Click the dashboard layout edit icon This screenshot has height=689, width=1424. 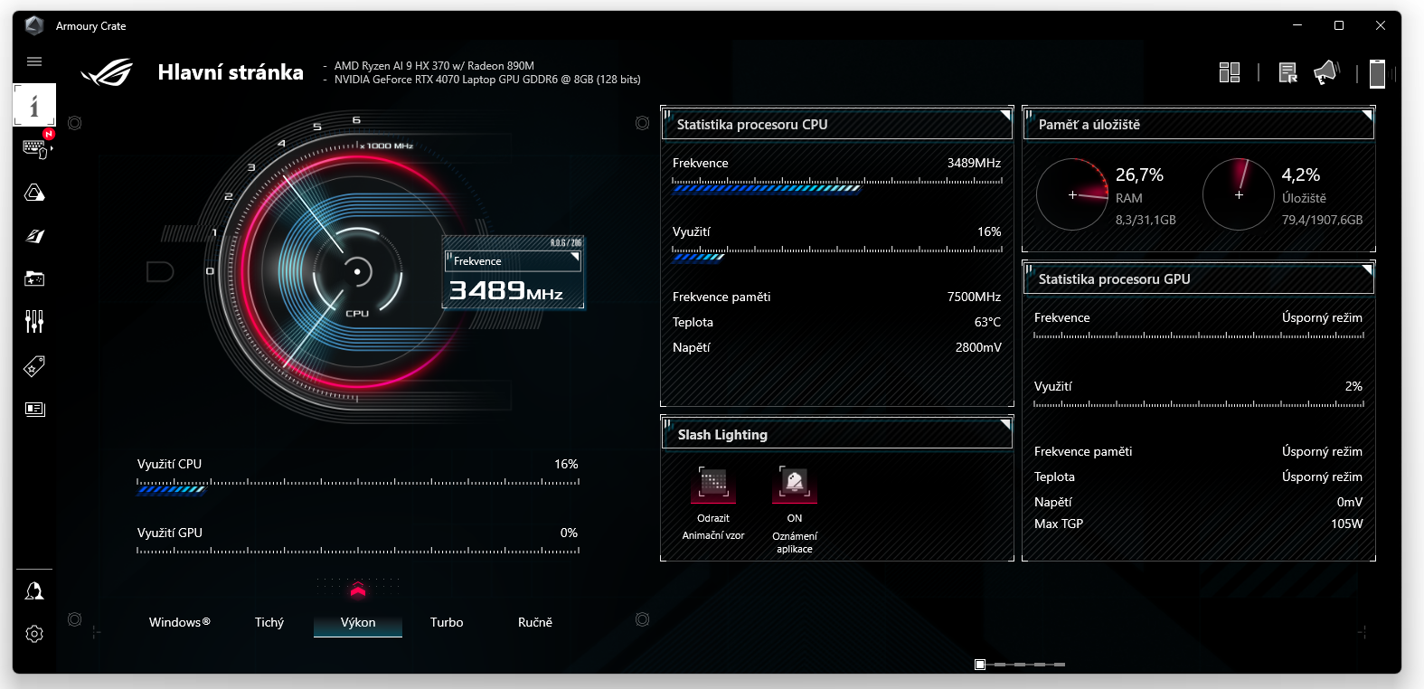coord(1230,72)
